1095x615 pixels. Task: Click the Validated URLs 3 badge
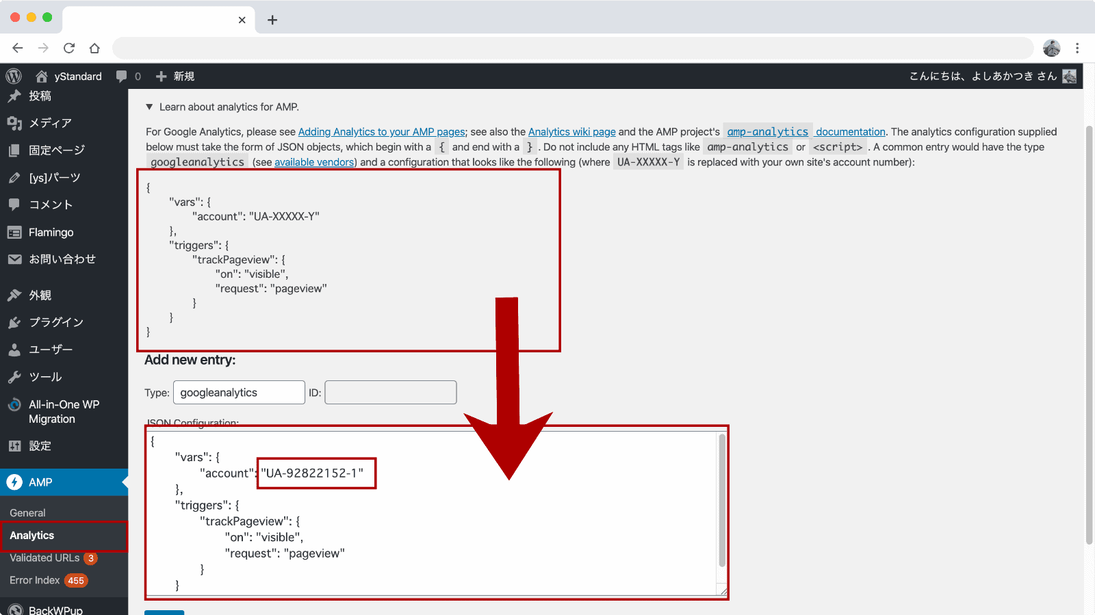[91, 558]
